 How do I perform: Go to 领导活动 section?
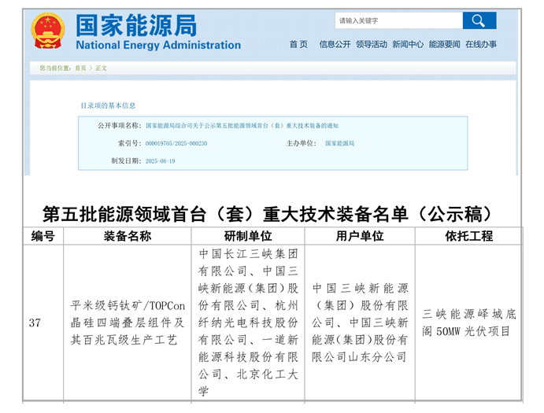pyautogui.click(x=372, y=45)
